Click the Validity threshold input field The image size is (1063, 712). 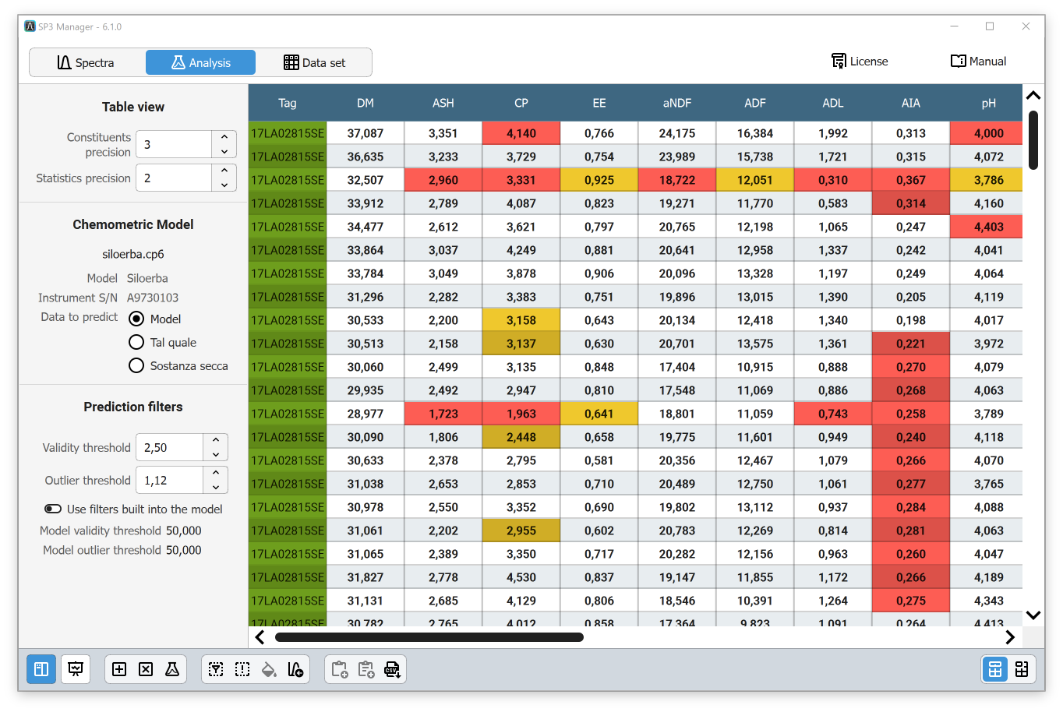[x=170, y=448]
